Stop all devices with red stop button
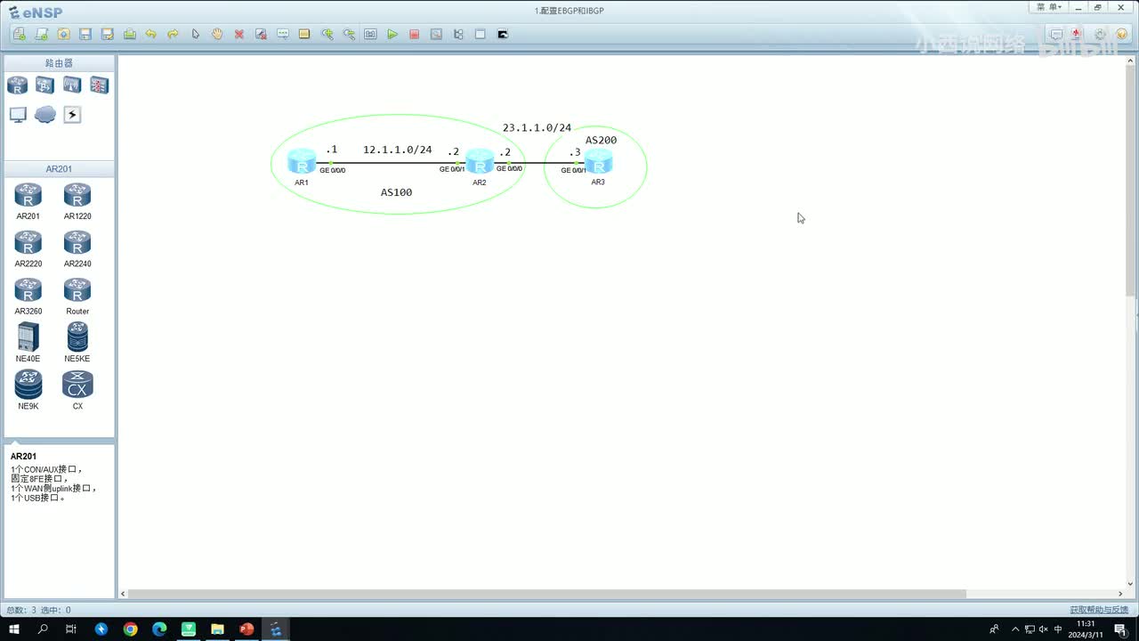 coord(415,35)
